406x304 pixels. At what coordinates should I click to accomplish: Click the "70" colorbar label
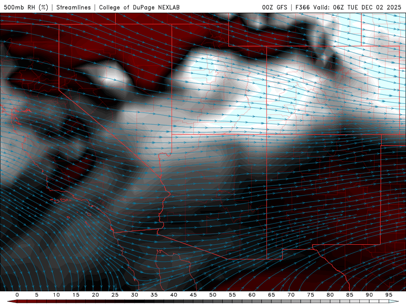(291, 295)
